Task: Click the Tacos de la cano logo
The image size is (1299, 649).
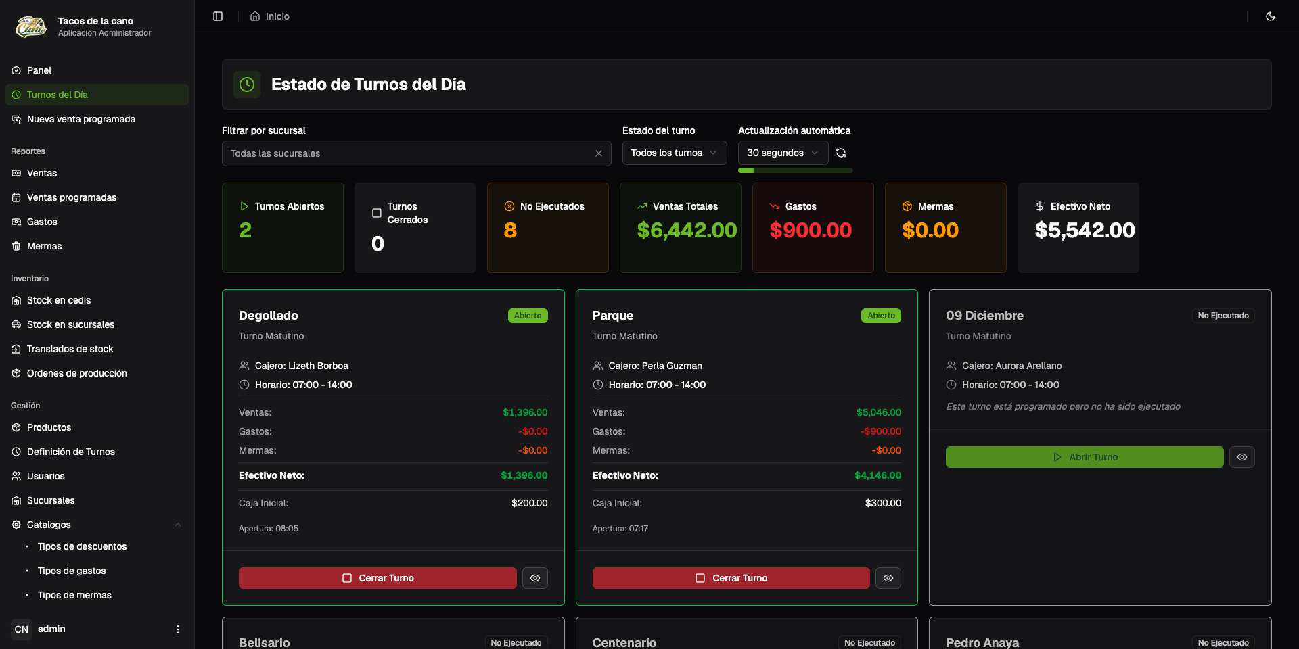Action: pos(31,27)
